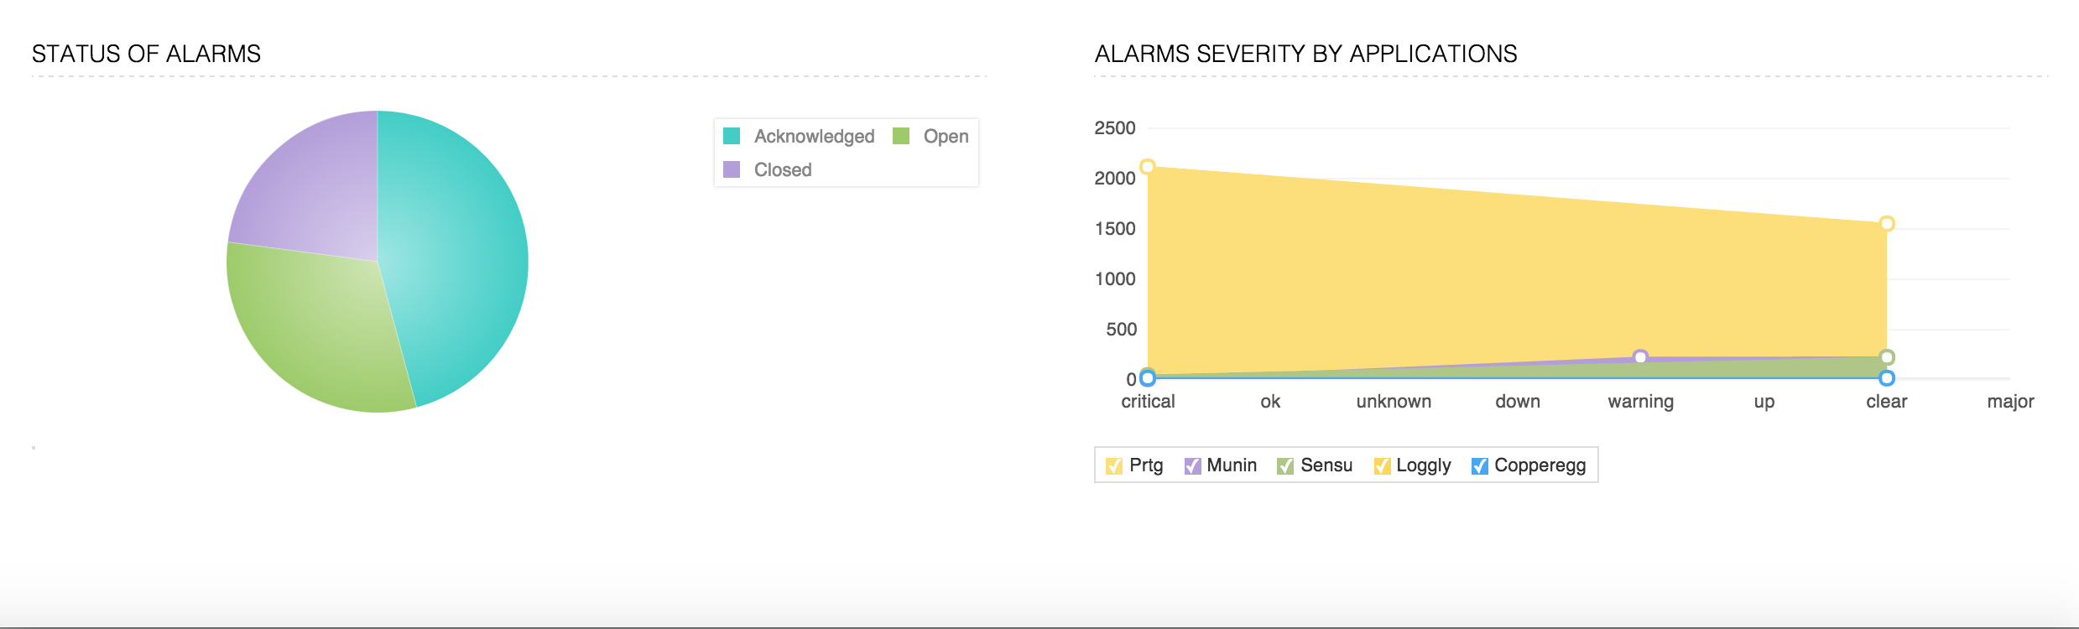Select the Closed legend label
Image resolution: width=2079 pixels, height=629 pixels.
pyautogui.click(x=783, y=169)
